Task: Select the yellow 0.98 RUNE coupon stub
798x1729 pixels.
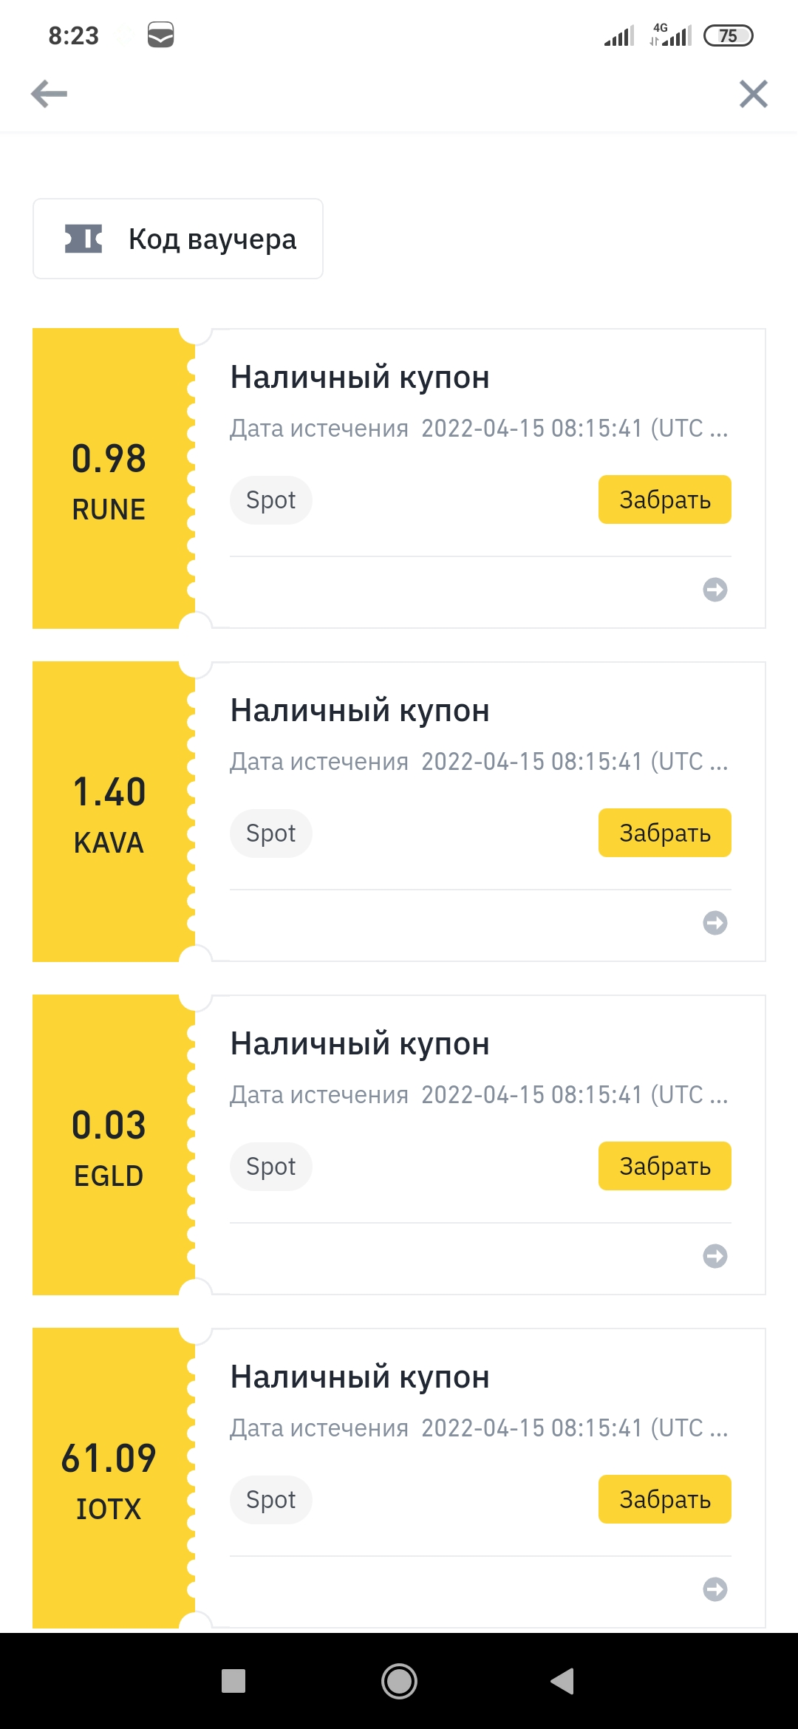Action: [x=111, y=479]
